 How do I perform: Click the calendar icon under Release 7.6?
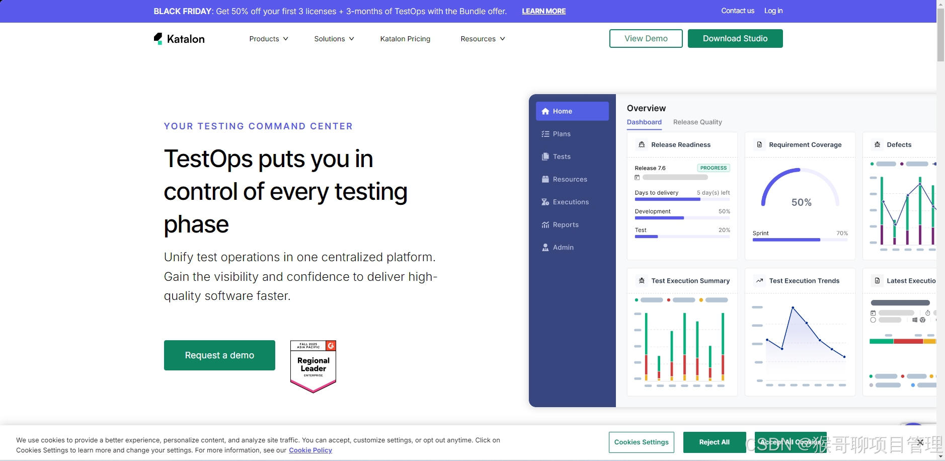[x=637, y=177]
